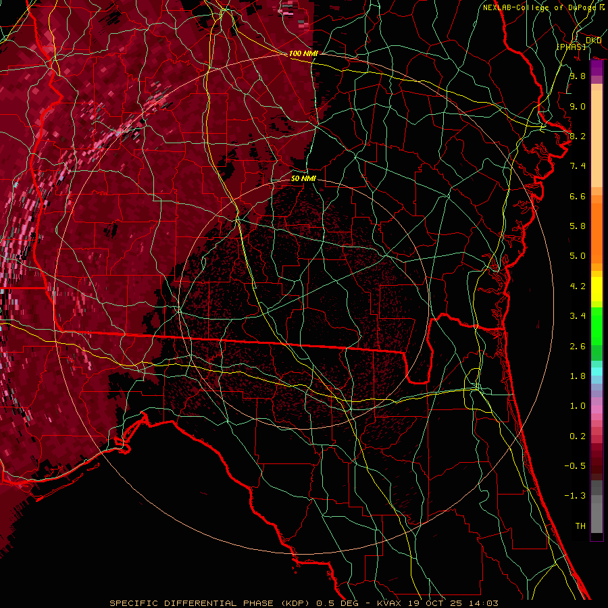This screenshot has width=608, height=608.
Task: Click the 2.6 scale value
Action: (578, 347)
